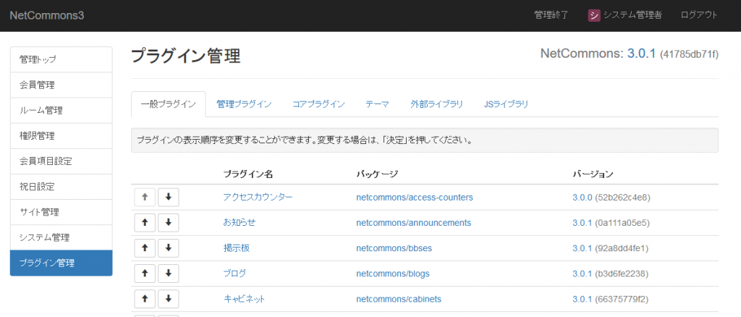Image resolution: width=741 pixels, height=317 pixels.
Task: Click the display order instruction message
Action: 425,140
